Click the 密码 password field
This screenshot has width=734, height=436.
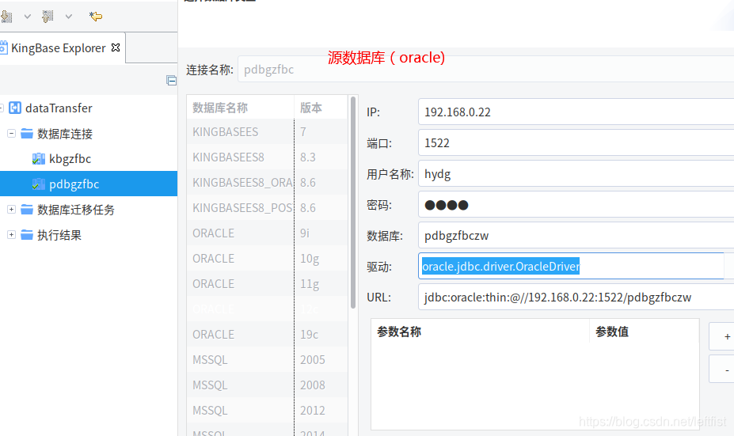576,205
